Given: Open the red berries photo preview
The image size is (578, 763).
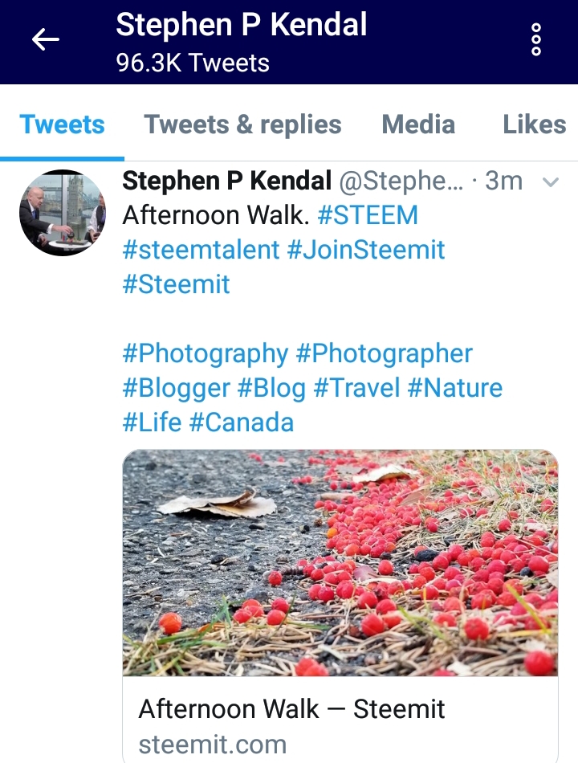Looking at the screenshot, I should (340, 562).
